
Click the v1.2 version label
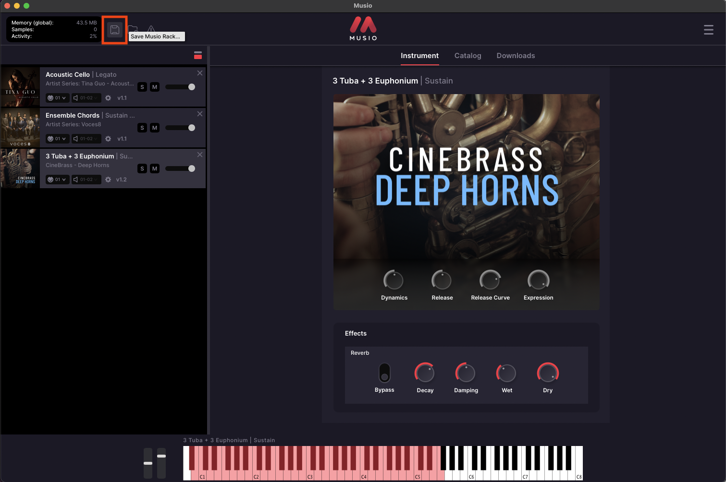click(122, 180)
